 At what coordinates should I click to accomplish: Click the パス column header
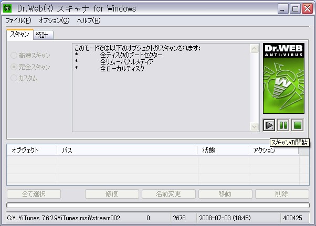(x=127, y=150)
